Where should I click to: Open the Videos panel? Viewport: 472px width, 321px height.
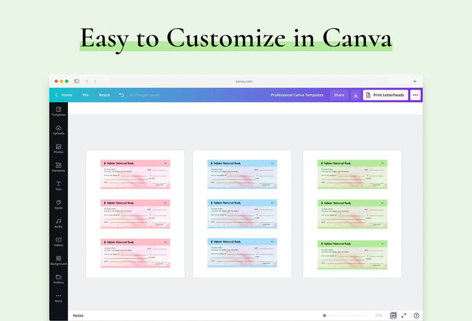58,242
